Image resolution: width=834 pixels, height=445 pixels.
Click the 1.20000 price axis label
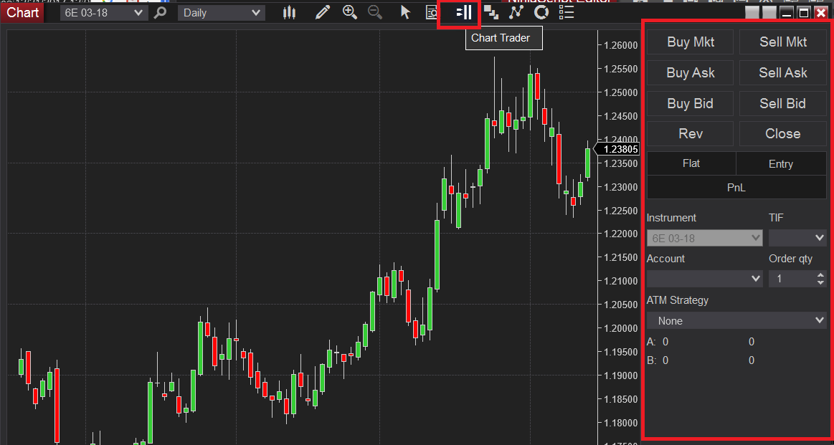622,329
